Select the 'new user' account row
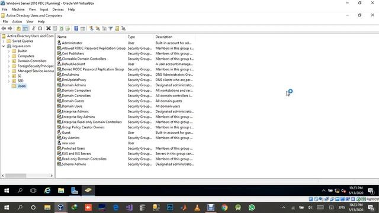This screenshot has height=213, width=379. [x=69, y=143]
